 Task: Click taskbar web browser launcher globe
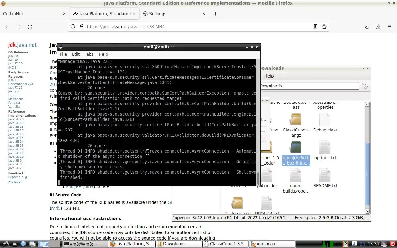(23, 244)
